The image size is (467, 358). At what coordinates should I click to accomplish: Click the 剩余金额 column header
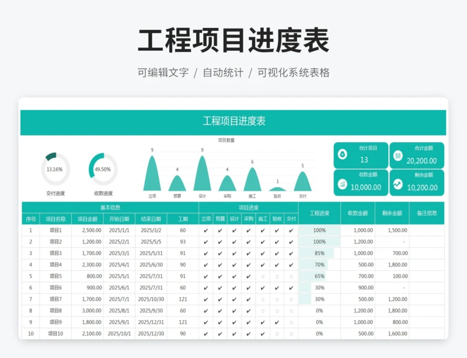392,213
